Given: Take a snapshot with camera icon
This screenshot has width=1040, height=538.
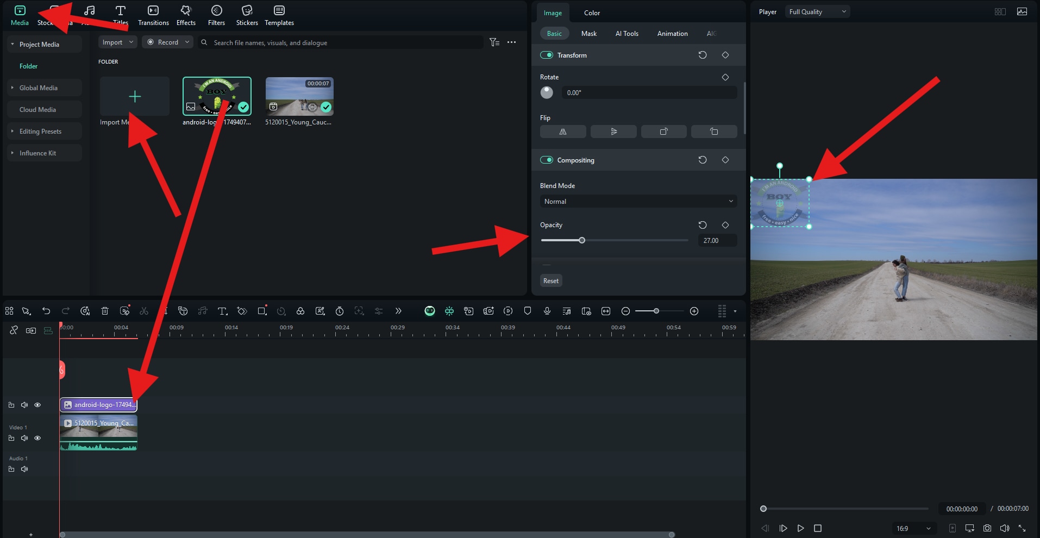Looking at the screenshot, I should pyautogui.click(x=987, y=528).
